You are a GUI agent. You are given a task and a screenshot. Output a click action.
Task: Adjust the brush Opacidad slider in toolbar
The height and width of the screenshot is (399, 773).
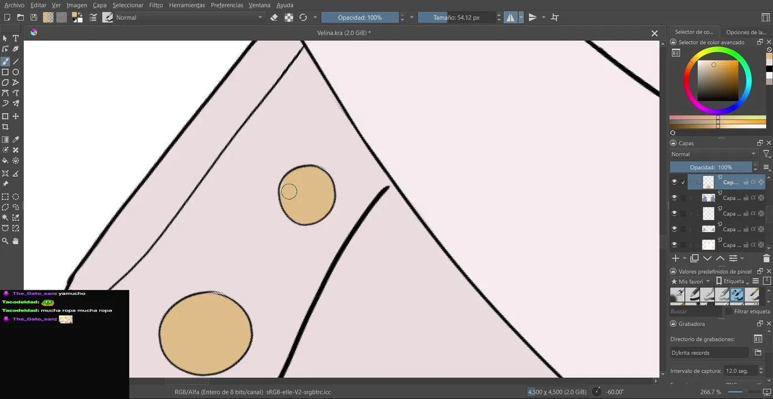[x=360, y=18]
